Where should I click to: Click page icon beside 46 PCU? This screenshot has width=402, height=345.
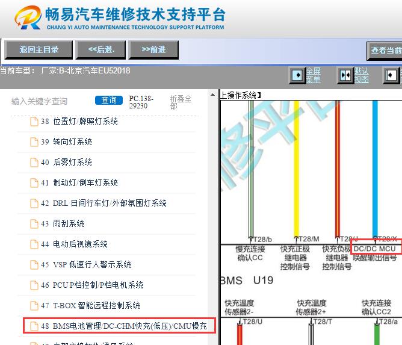(34, 285)
